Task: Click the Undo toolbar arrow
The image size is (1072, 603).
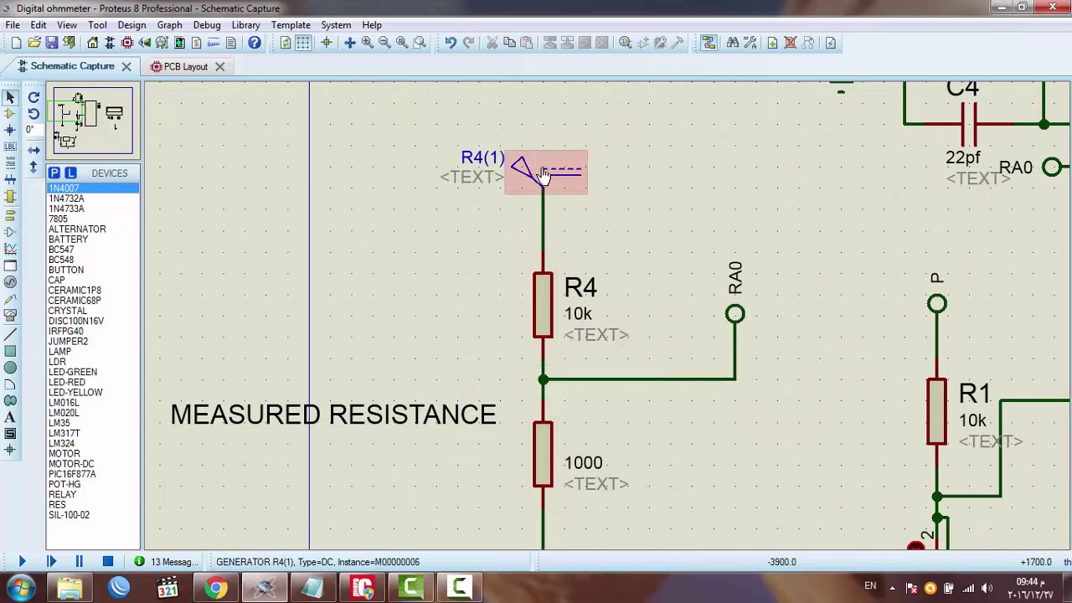Action: pyautogui.click(x=451, y=43)
